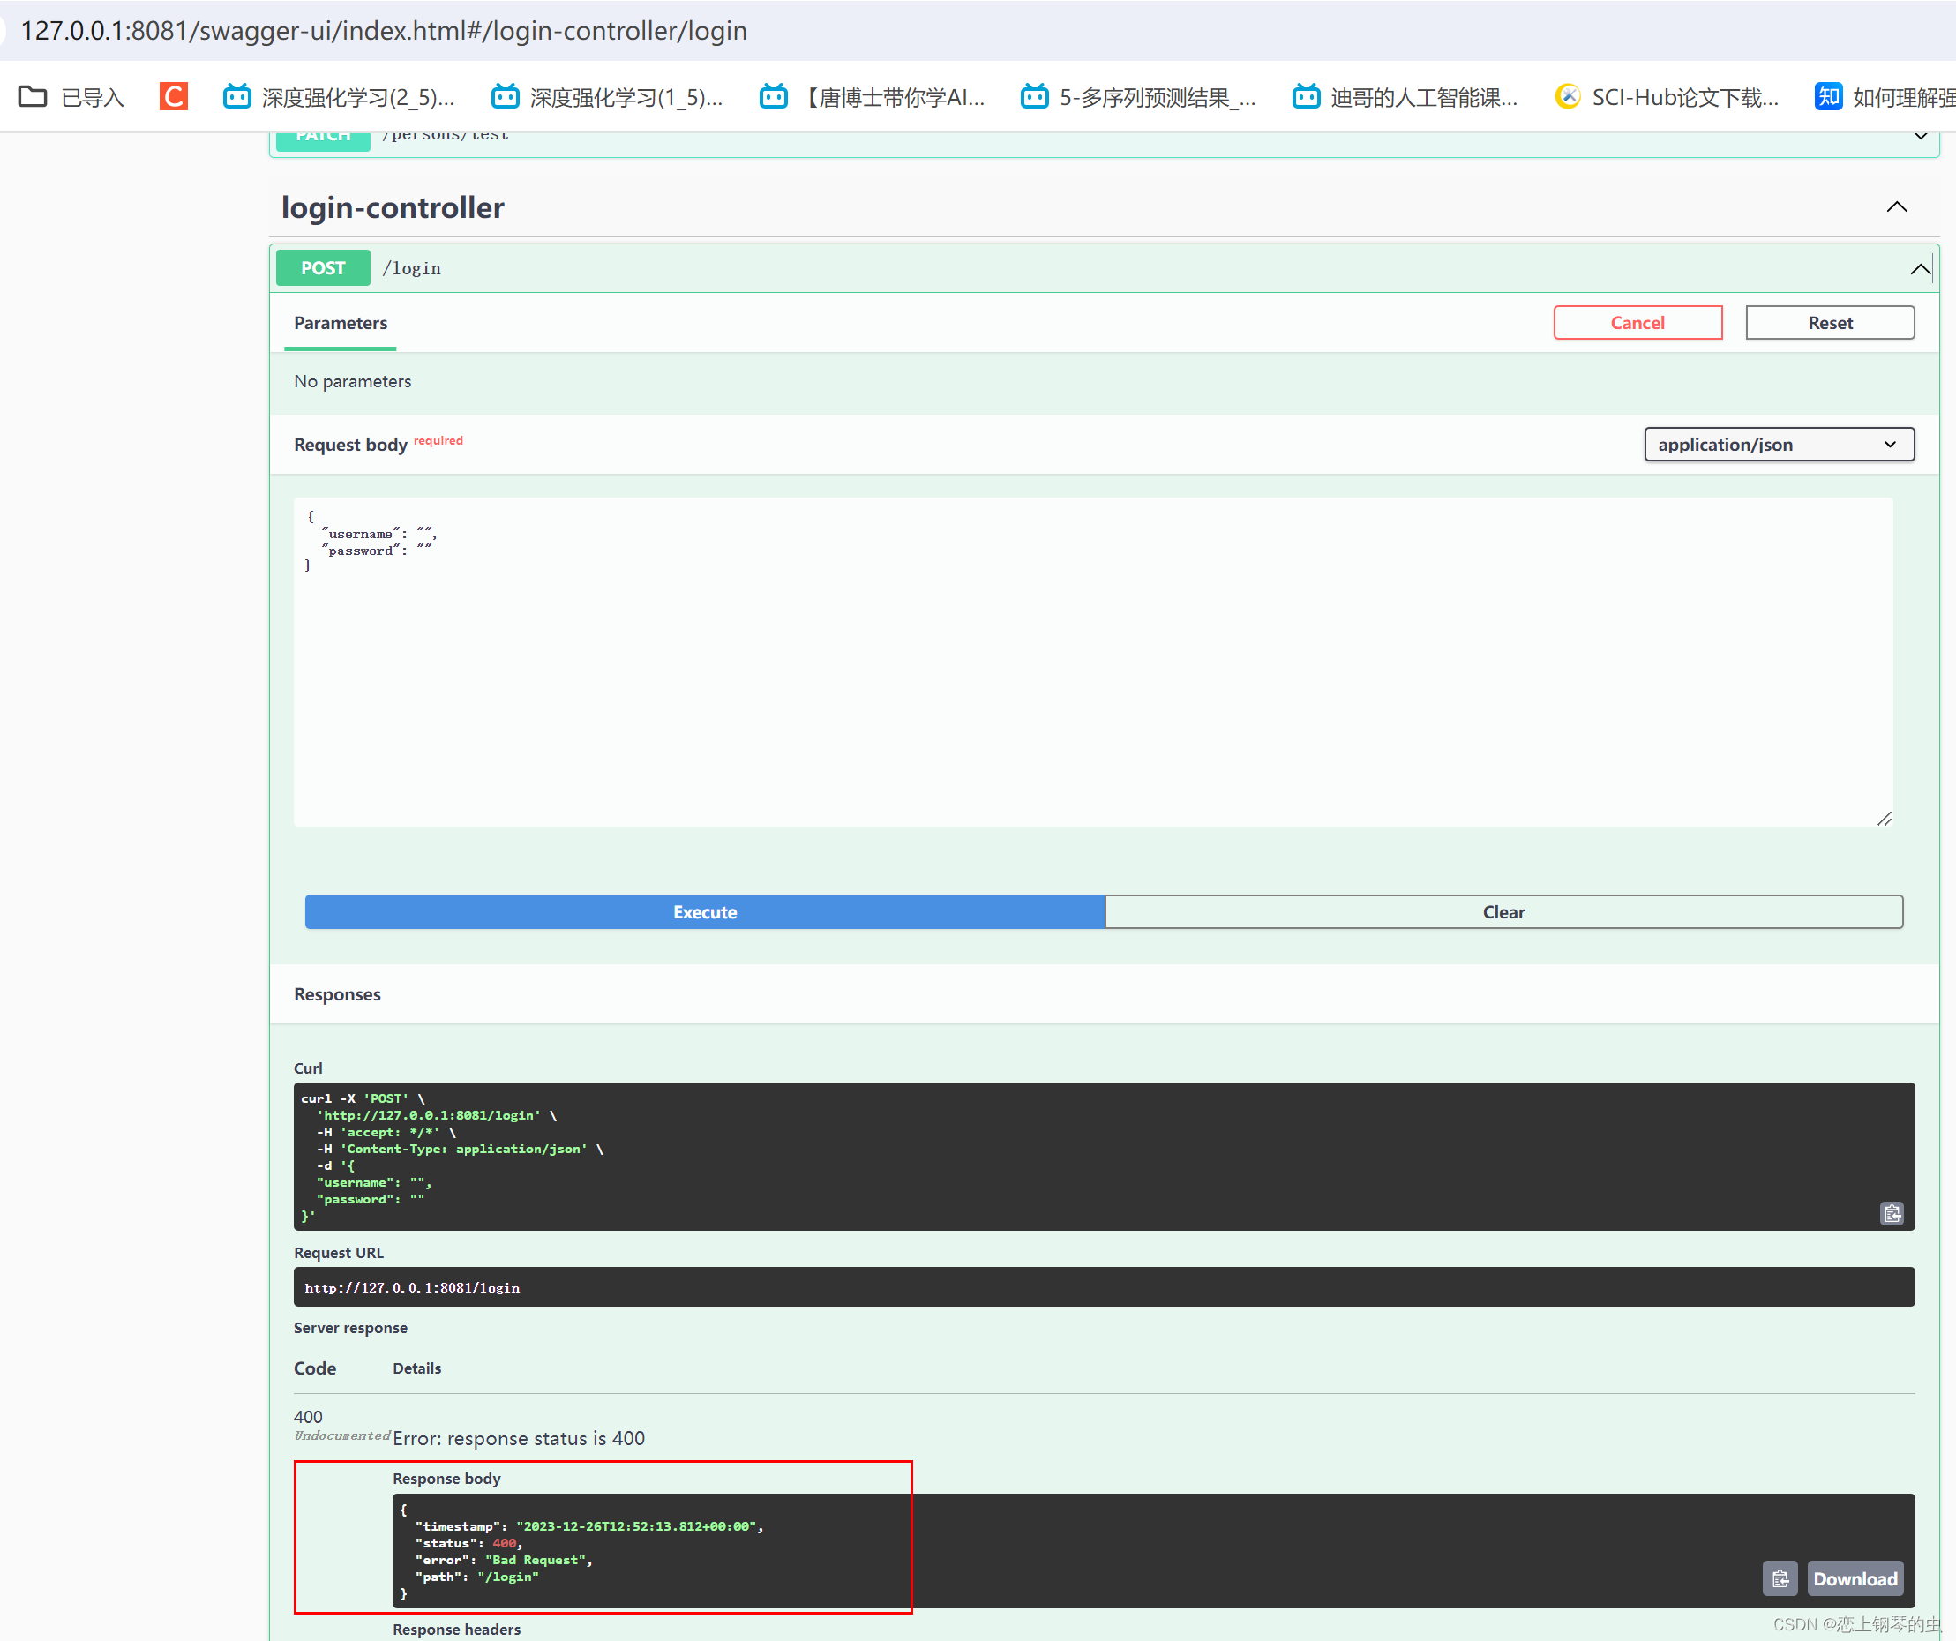
Task: Collapse the login-controller section
Action: pyautogui.click(x=1896, y=206)
